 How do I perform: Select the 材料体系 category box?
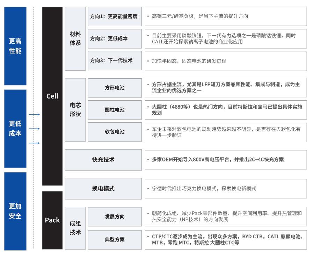click(x=74, y=38)
